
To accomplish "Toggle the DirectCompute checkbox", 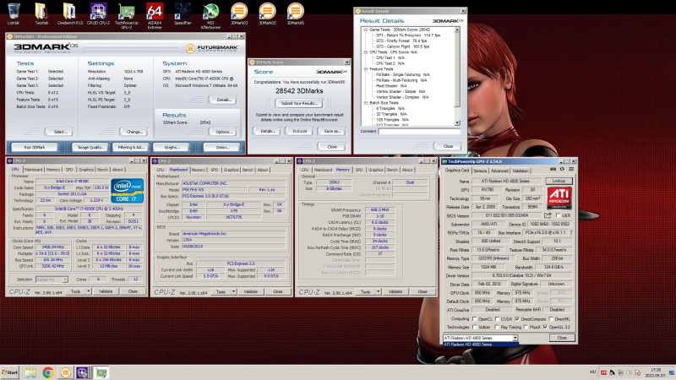I will pos(517,319).
